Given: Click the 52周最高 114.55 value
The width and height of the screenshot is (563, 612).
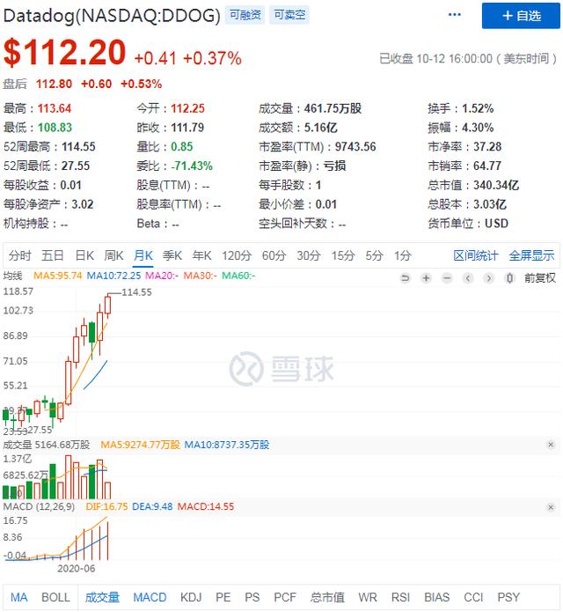Looking at the screenshot, I should (x=78, y=147).
